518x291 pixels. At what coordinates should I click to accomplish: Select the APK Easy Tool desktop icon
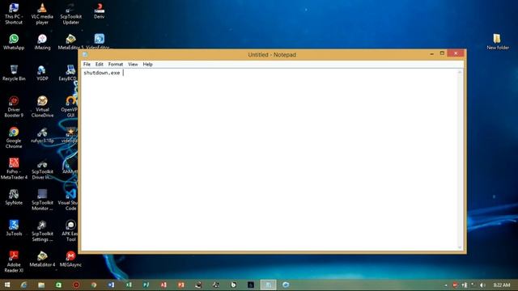pos(70,230)
